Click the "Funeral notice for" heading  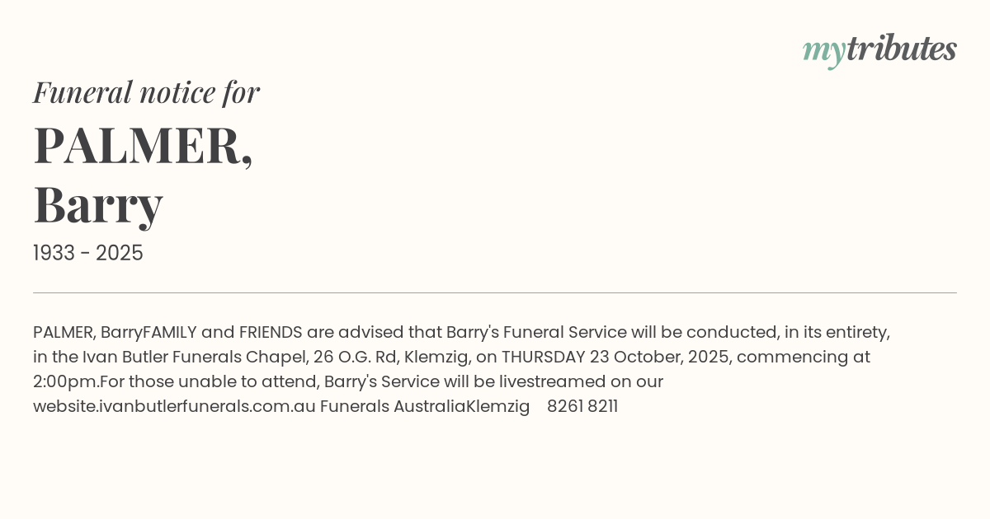[146, 92]
